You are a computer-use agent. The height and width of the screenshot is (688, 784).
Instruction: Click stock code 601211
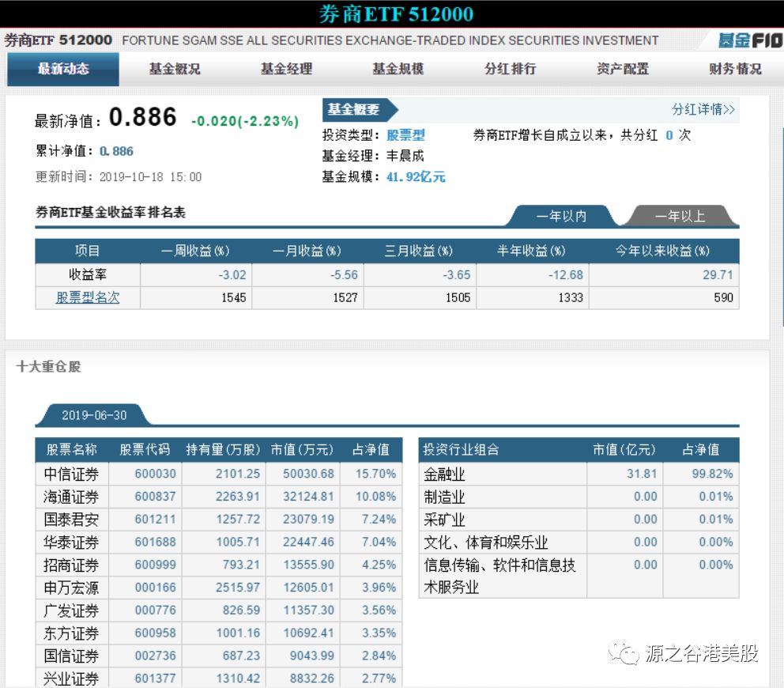155,520
